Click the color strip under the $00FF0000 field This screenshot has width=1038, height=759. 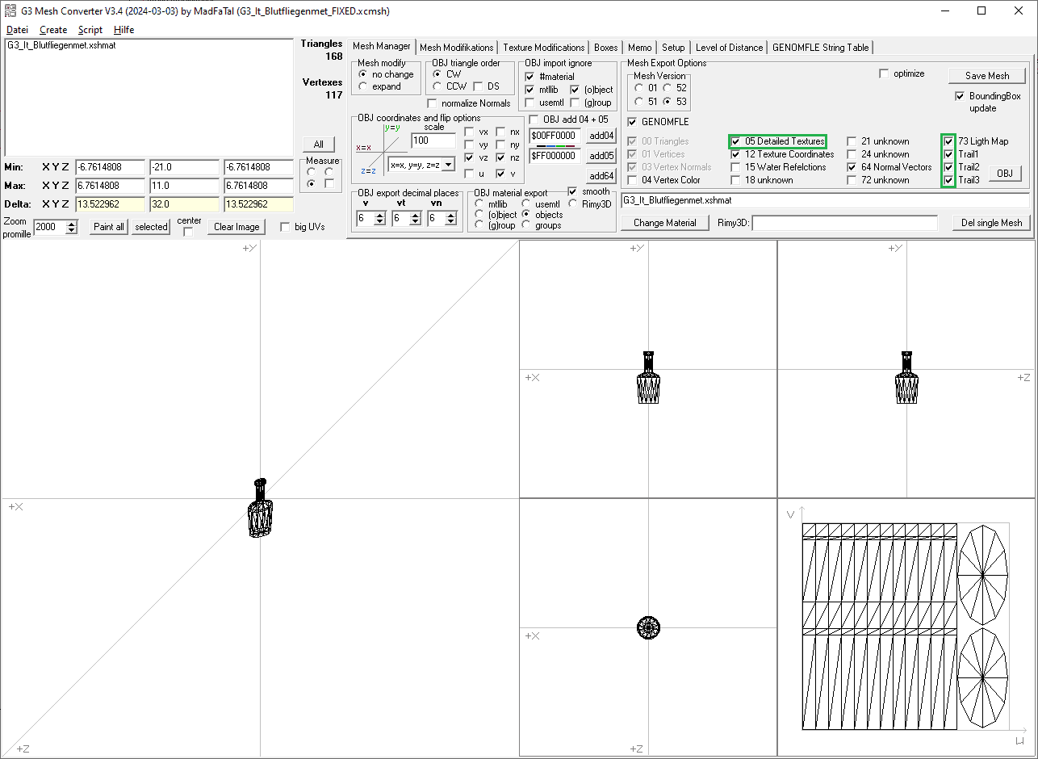554,146
